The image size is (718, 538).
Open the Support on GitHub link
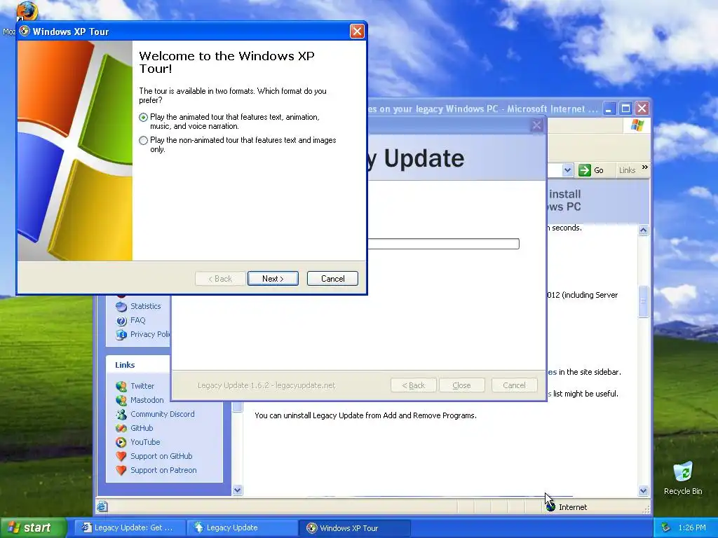coord(161,456)
